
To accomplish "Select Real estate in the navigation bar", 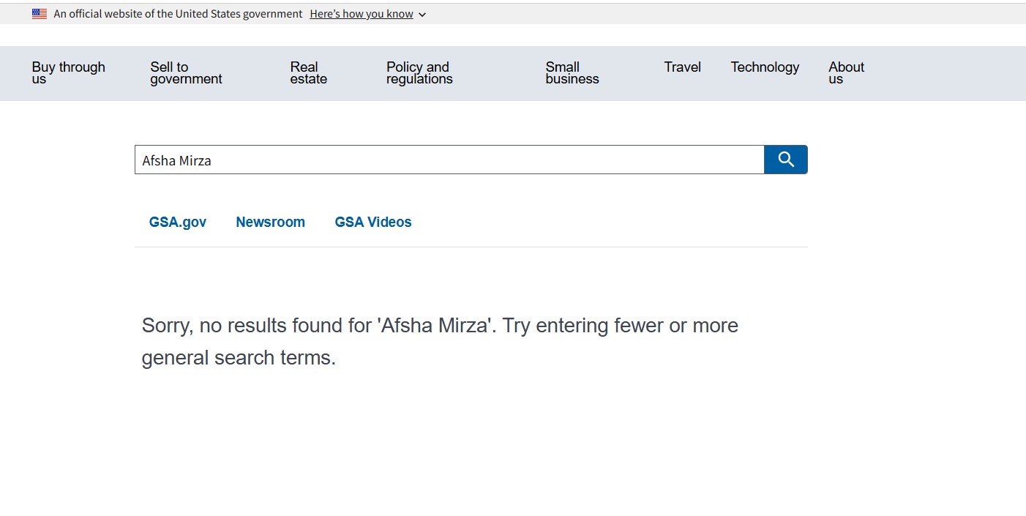I will [308, 73].
